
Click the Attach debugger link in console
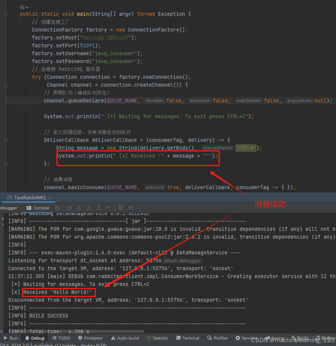tap(182, 260)
